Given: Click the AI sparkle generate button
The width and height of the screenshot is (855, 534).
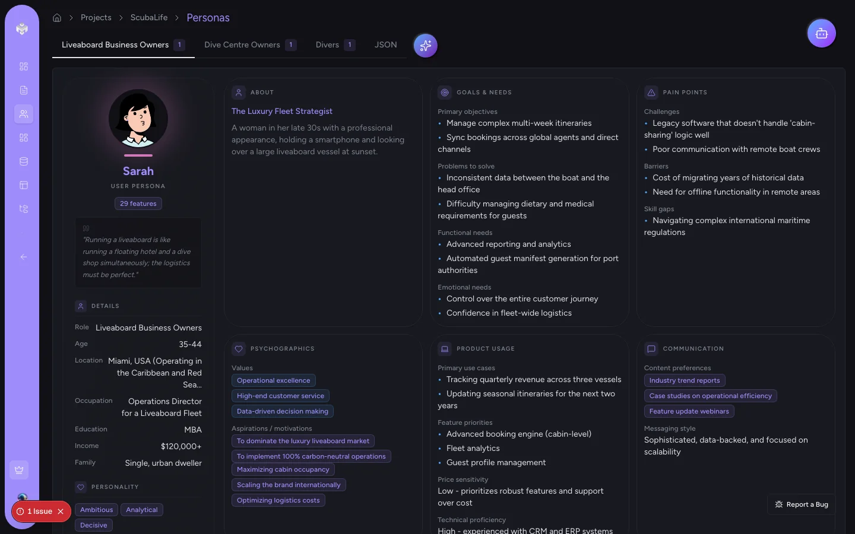Looking at the screenshot, I should [425, 45].
